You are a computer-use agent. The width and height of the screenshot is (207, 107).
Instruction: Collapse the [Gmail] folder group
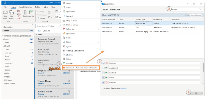3,46
